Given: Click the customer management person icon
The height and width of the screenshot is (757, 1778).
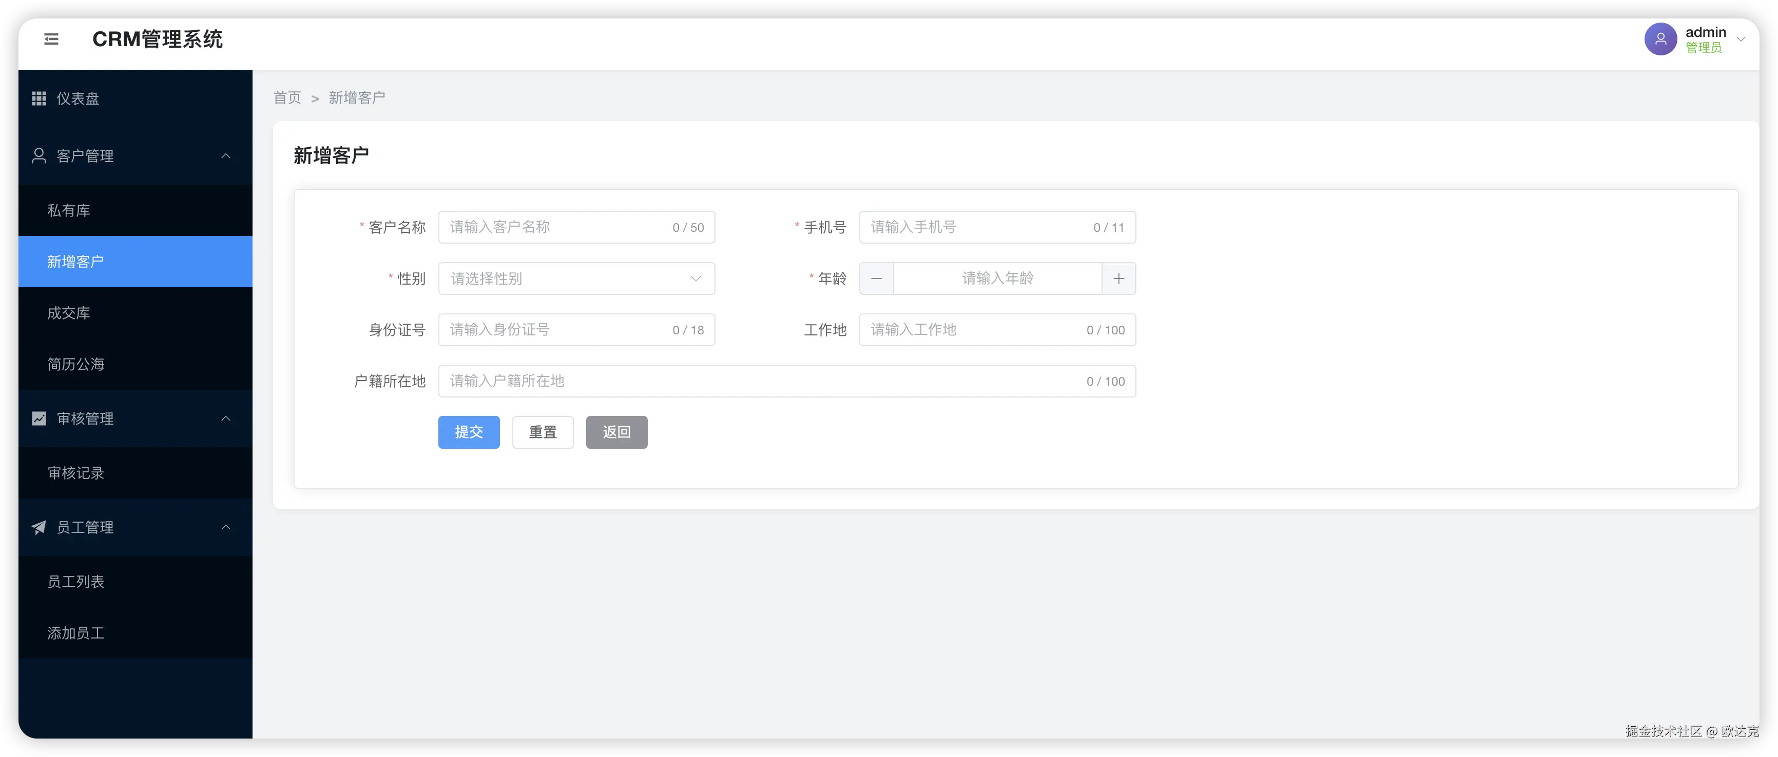Looking at the screenshot, I should pyautogui.click(x=38, y=156).
